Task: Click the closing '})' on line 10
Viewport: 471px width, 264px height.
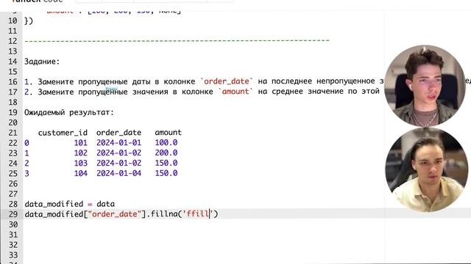Action: coord(29,21)
